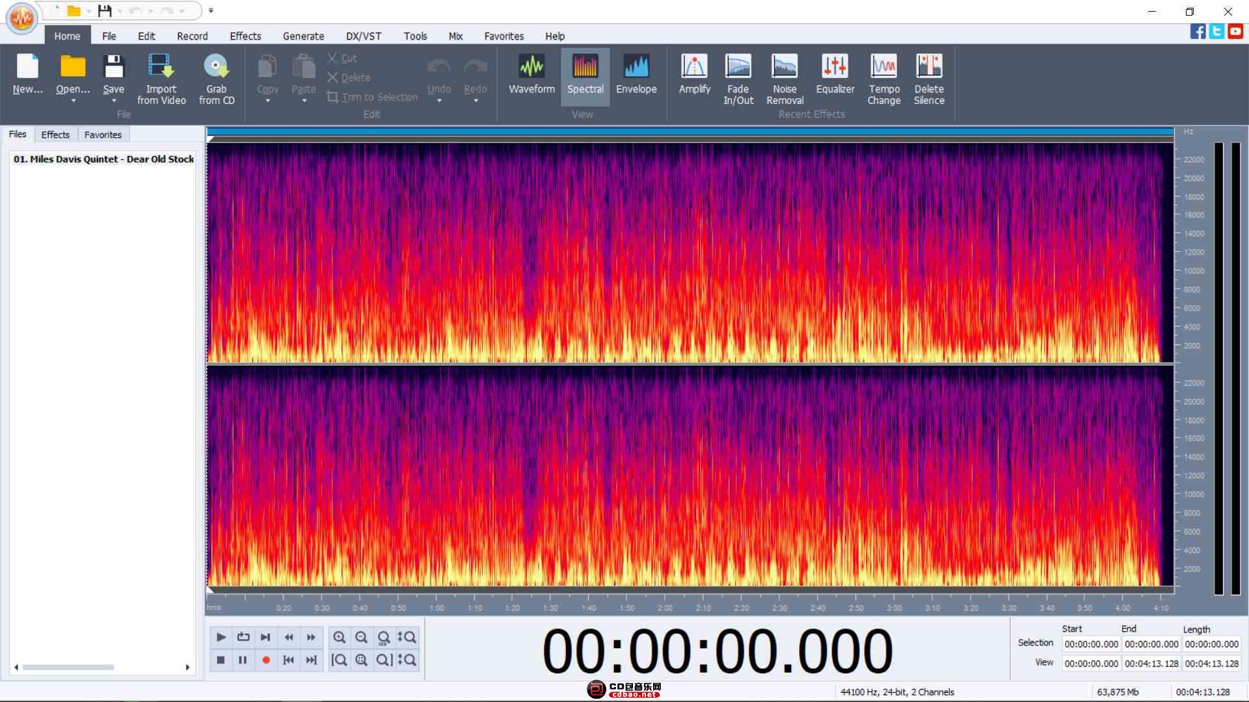Jump to start of track
The width and height of the screenshot is (1249, 702).
tap(288, 660)
